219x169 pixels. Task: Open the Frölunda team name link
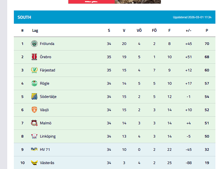pyautogui.click(x=47, y=44)
